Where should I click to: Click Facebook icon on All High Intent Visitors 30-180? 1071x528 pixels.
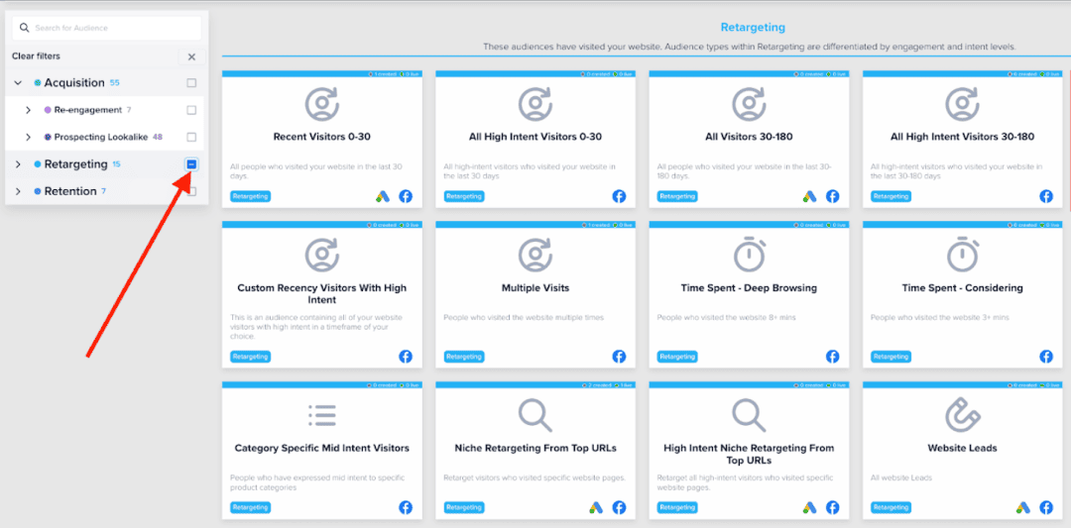click(x=1046, y=196)
